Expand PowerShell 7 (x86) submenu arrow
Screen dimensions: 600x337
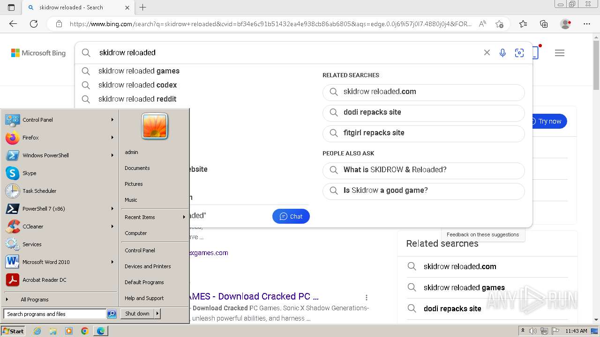click(x=112, y=209)
